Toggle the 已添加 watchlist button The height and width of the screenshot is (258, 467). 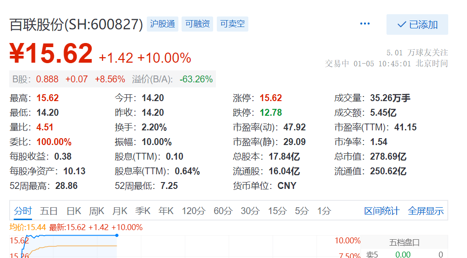pyautogui.click(x=417, y=25)
